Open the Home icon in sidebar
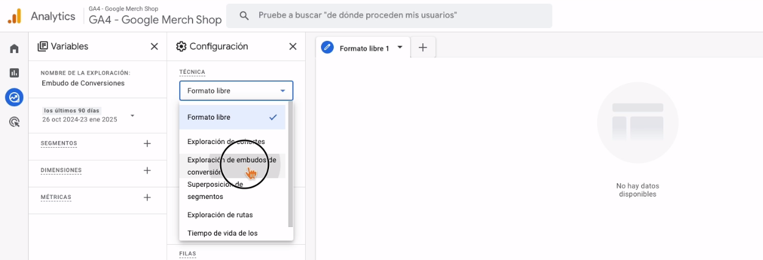Screen dimensions: 763x260 [x=14, y=49]
